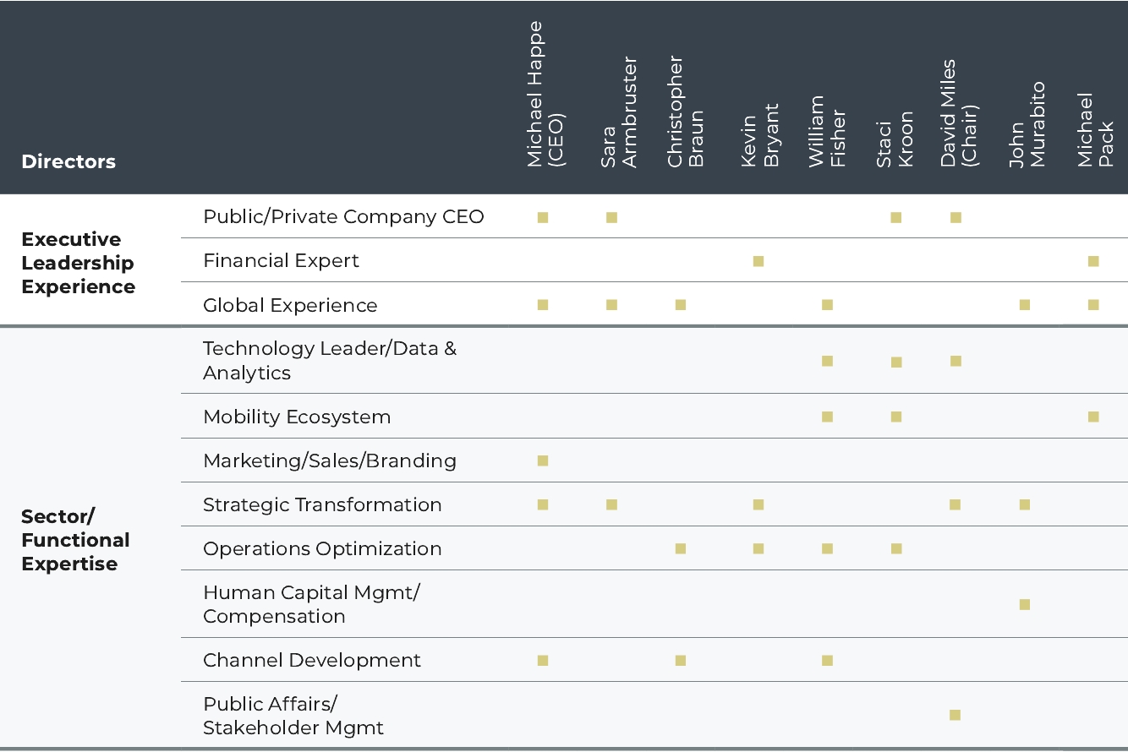Screen dimensions: 1128x752
Task: Click the David Miles (Chair) column header
Action: point(958,112)
